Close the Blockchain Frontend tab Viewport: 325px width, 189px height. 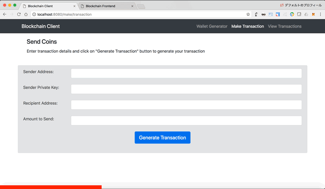[x=132, y=6]
